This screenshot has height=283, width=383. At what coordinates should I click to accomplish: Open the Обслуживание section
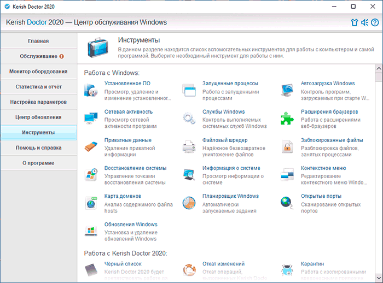(x=39, y=56)
